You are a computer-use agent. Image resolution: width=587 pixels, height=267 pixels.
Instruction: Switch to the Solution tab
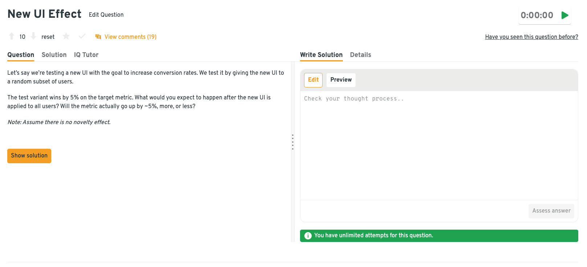pyautogui.click(x=54, y=55)
